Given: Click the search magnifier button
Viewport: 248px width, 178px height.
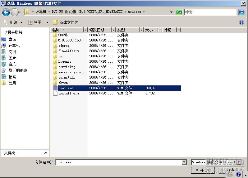Looking at the screenshot, I should (x=241, y=12).
